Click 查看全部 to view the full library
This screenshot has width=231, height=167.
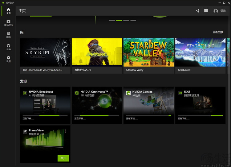[217, 32]
